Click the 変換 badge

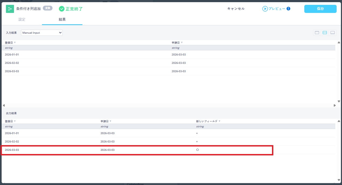point(48,8)
